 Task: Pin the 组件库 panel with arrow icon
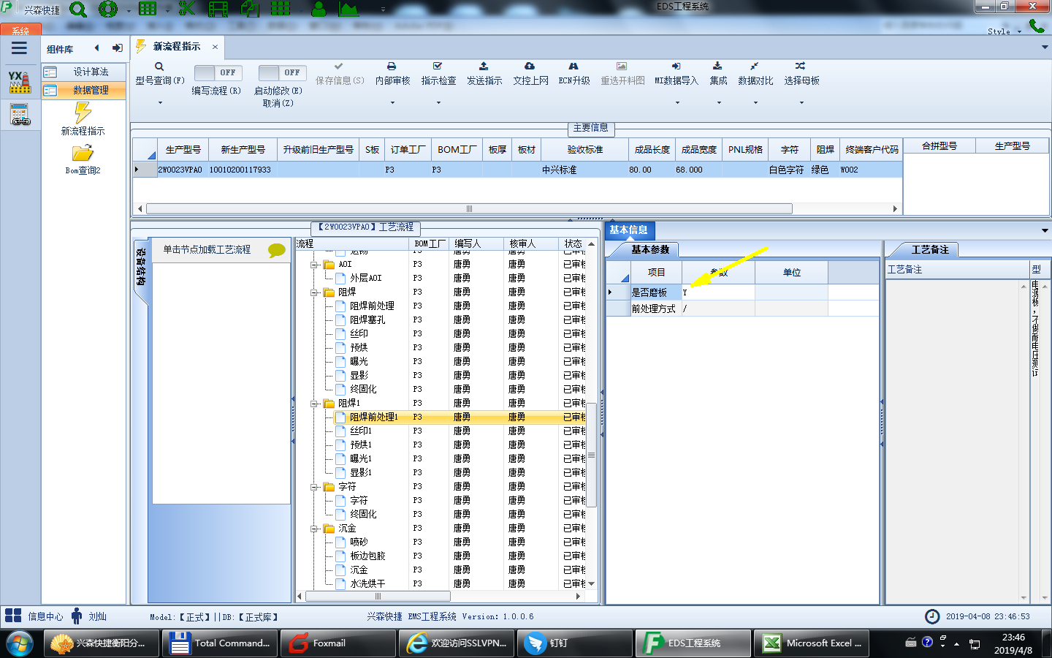click(x=118, y=48)
